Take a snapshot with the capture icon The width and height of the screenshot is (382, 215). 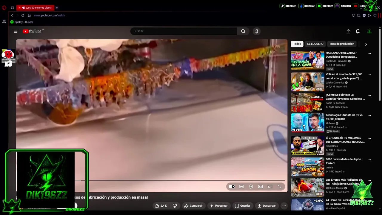point(359,15)
